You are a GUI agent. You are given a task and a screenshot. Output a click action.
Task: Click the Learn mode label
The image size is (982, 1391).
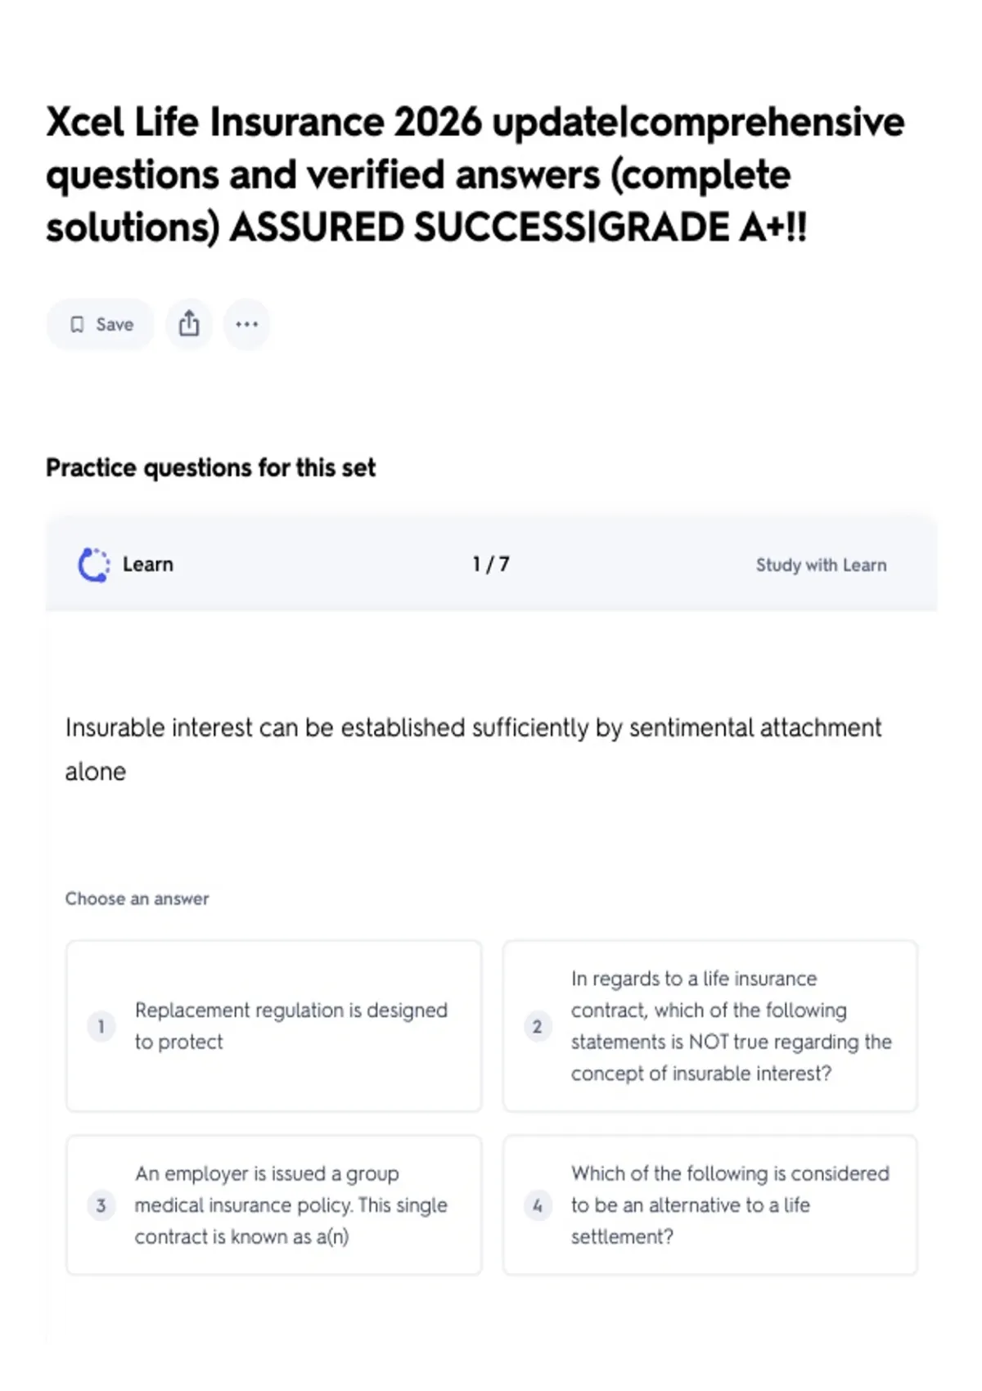pos(148,565)
